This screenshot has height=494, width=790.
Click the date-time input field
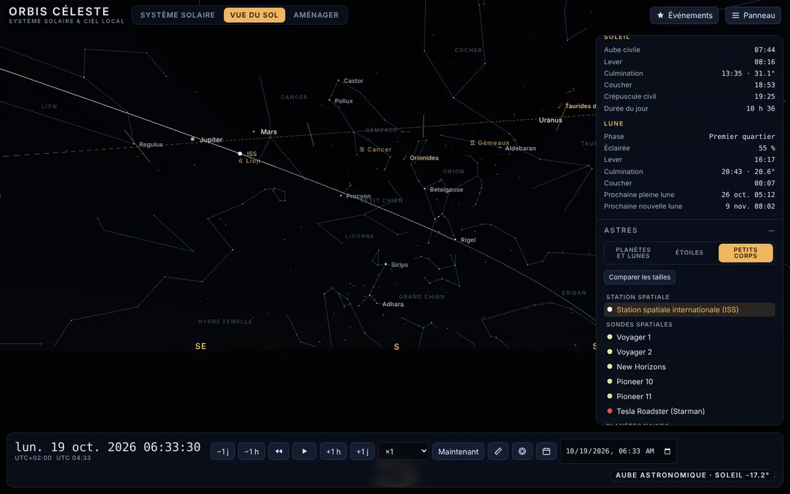(x=618, y=451)
